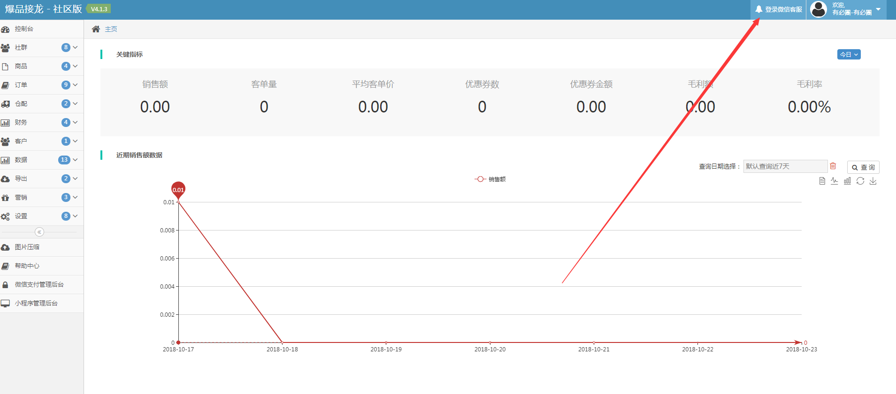
Task: Click the home icon in breadcrumb
Action: click(x=96, y=29)
